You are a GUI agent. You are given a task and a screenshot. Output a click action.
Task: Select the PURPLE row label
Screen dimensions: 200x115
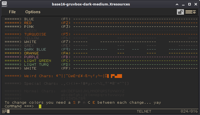coord(32,57)
